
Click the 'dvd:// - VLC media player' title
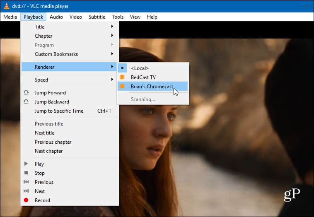40,6
